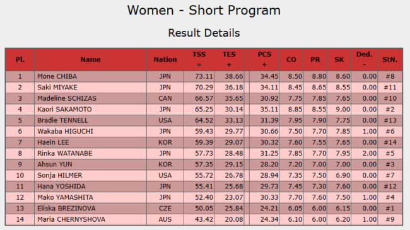
Task: Select Mone CHIBA's name
Action: (57, 76)
